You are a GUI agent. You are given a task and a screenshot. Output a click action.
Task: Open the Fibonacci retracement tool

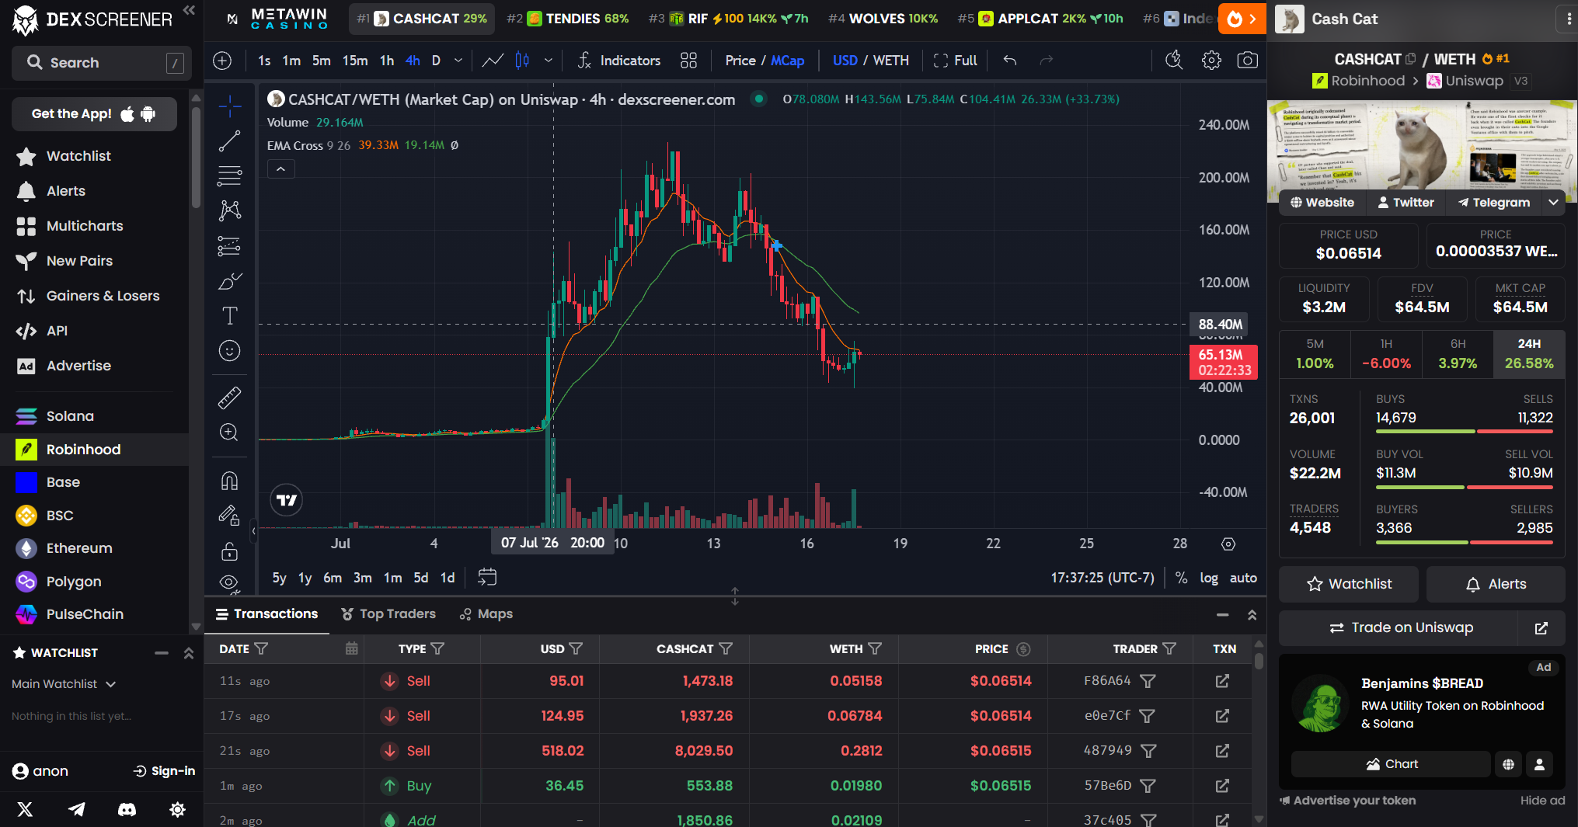tap(229, 176)
